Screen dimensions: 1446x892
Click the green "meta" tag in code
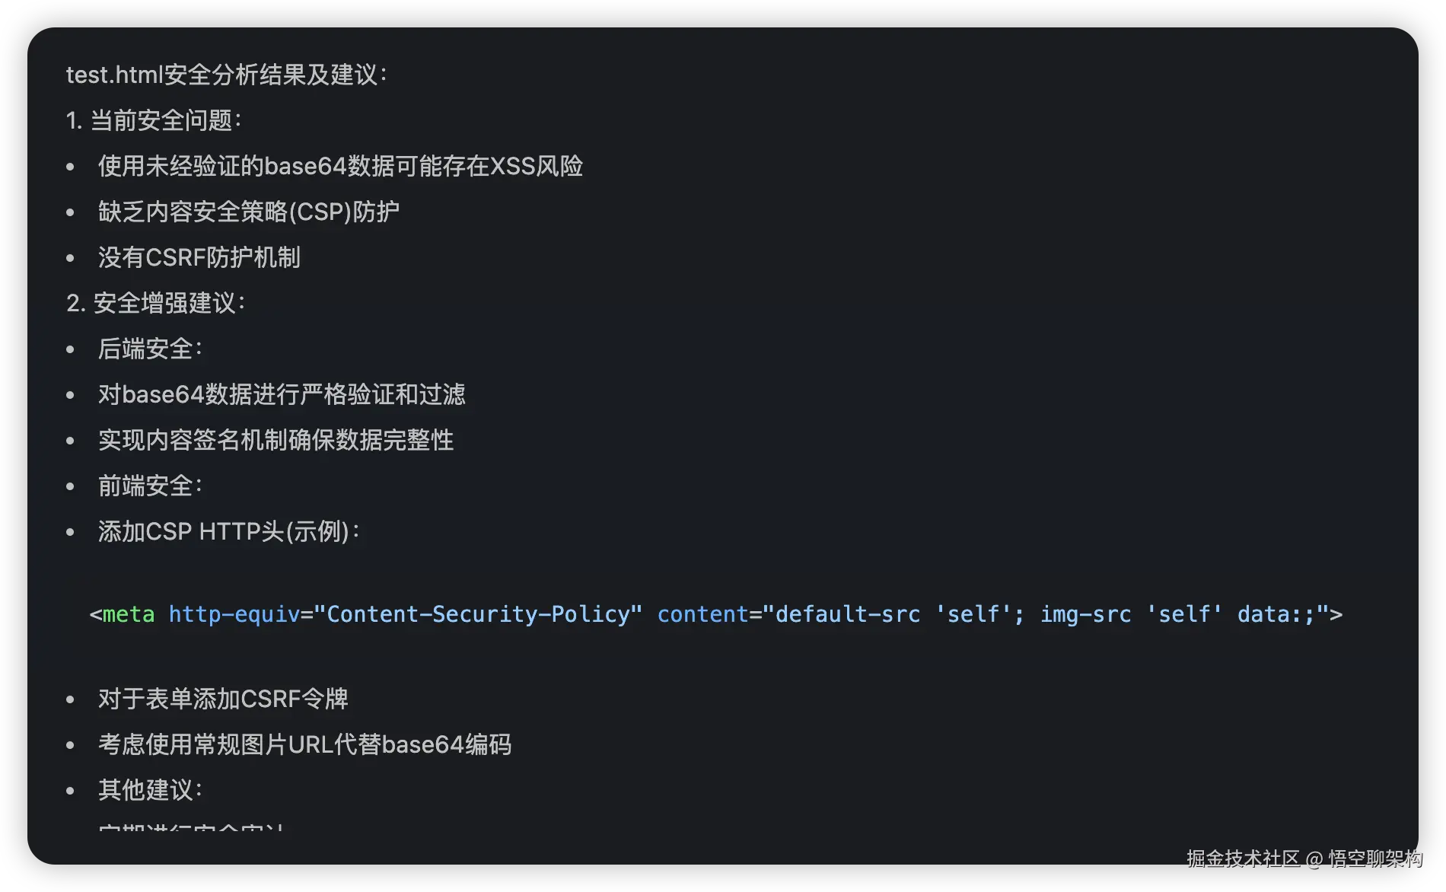click(128, 614)
